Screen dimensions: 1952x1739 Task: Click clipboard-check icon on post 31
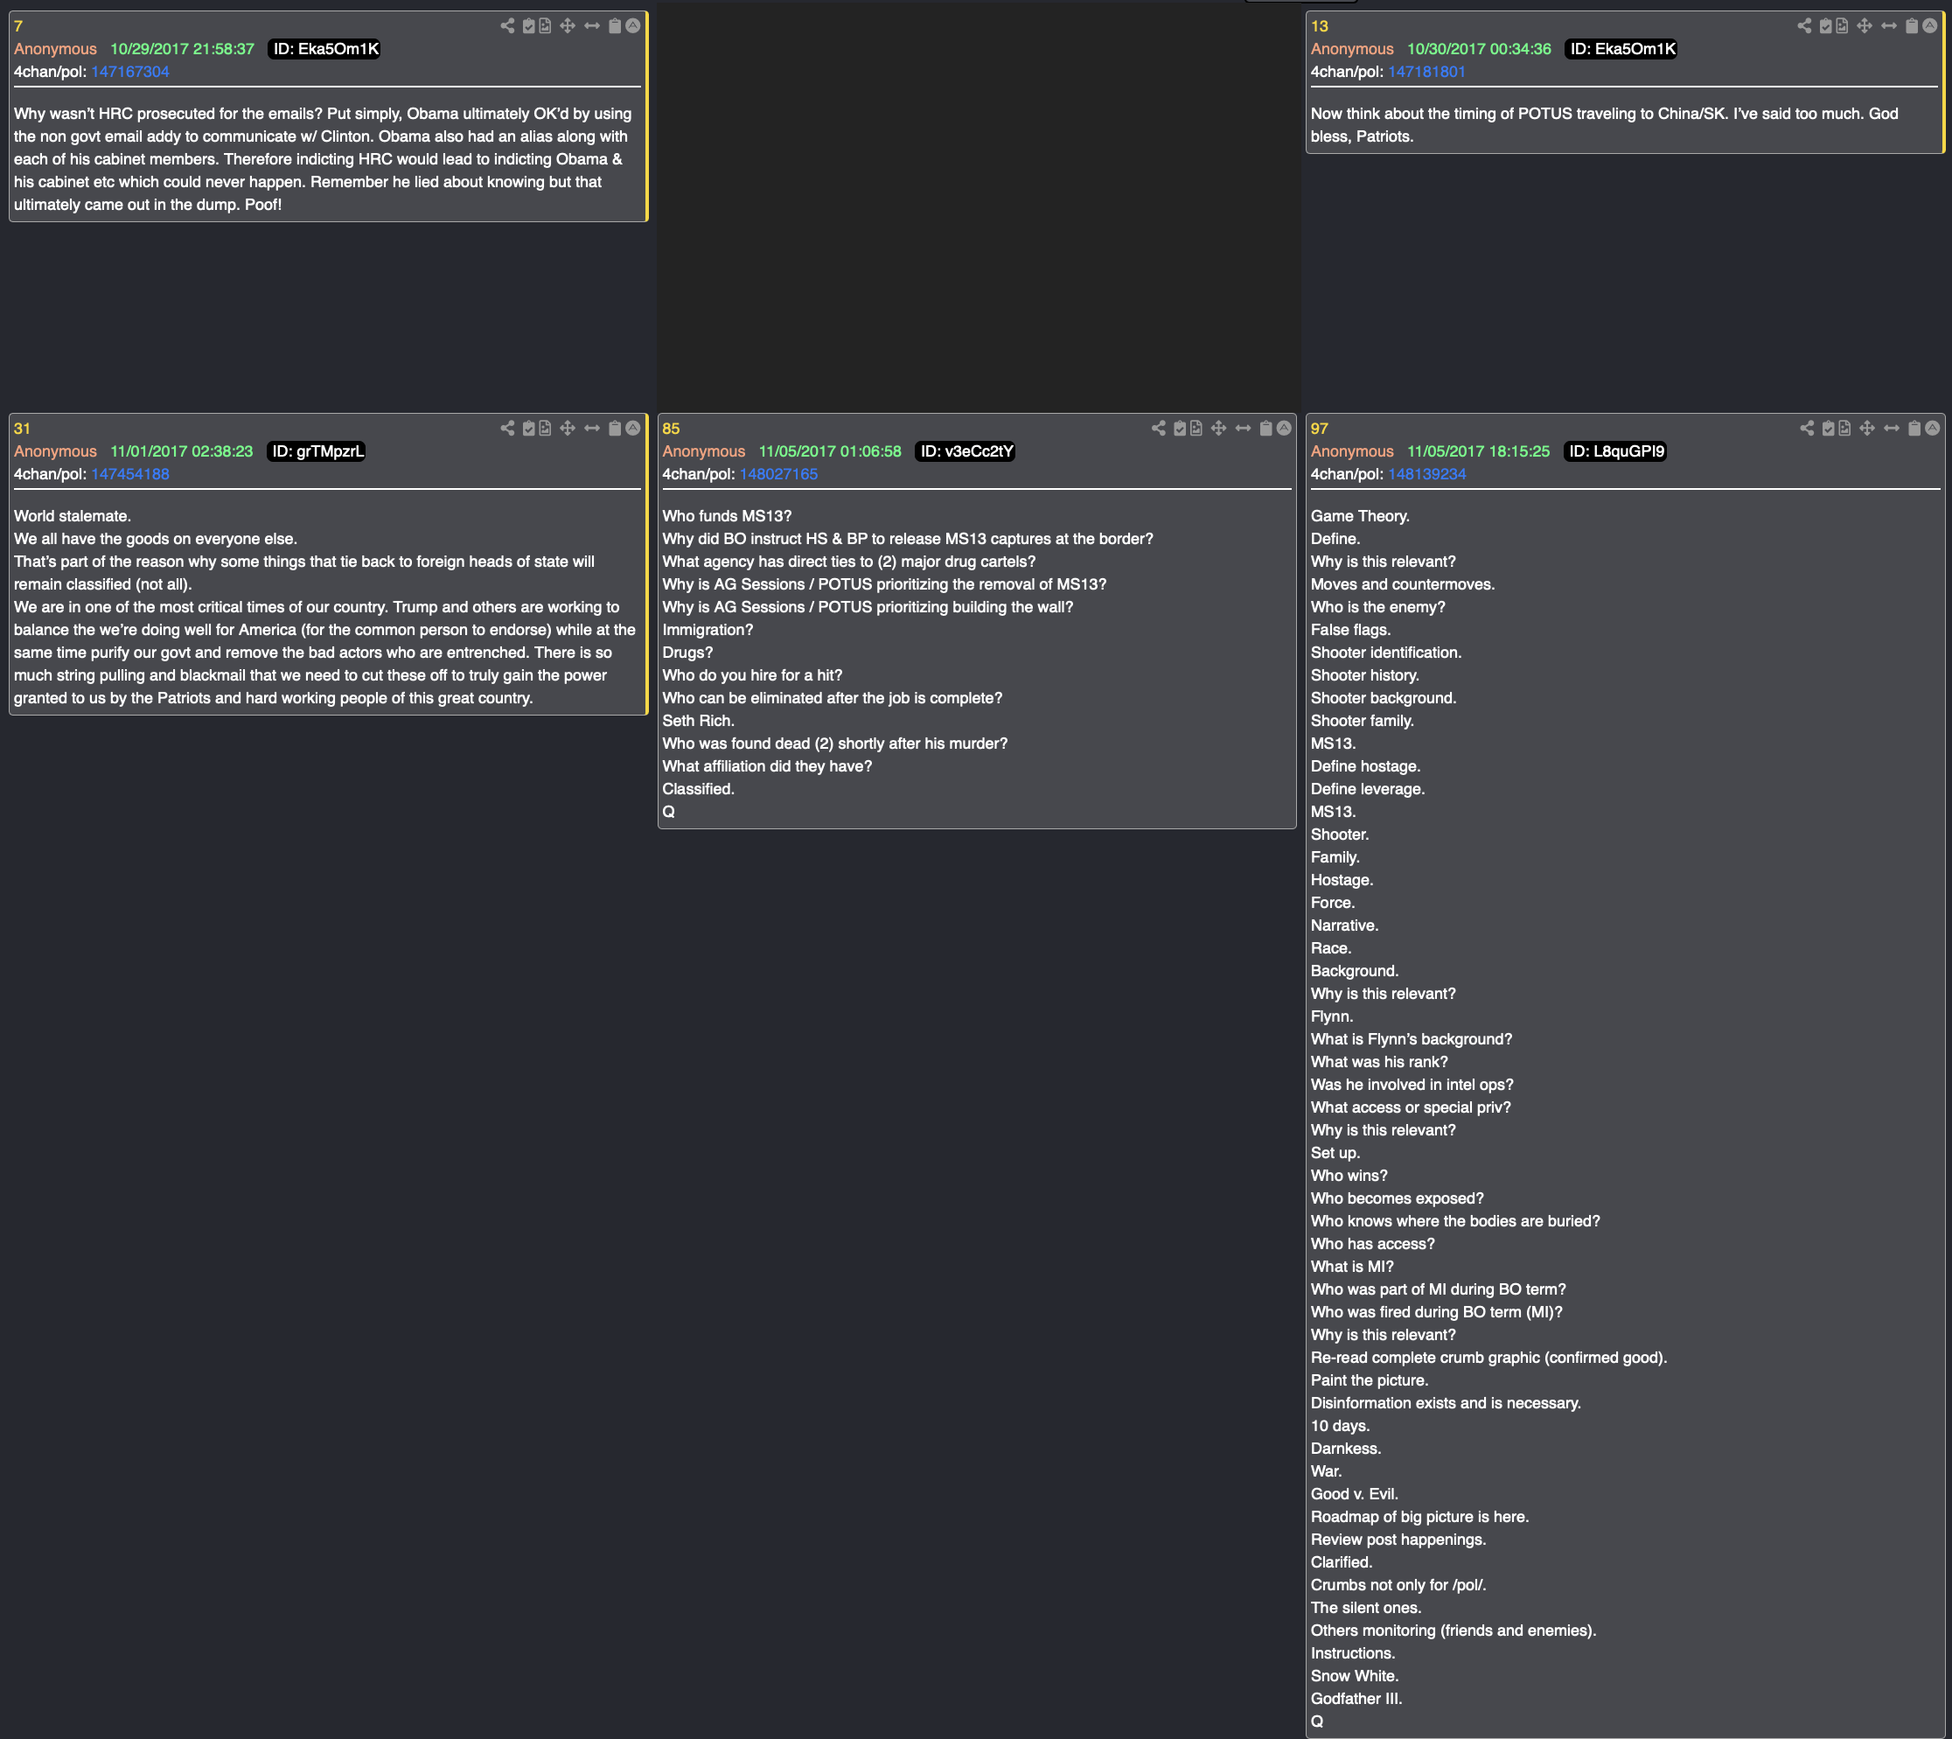click(x=528, y=428)
